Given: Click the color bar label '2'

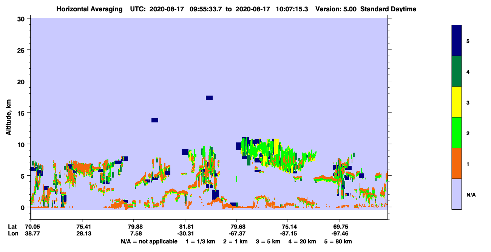Looking at the screenshot, I should [x=468, y=133].
